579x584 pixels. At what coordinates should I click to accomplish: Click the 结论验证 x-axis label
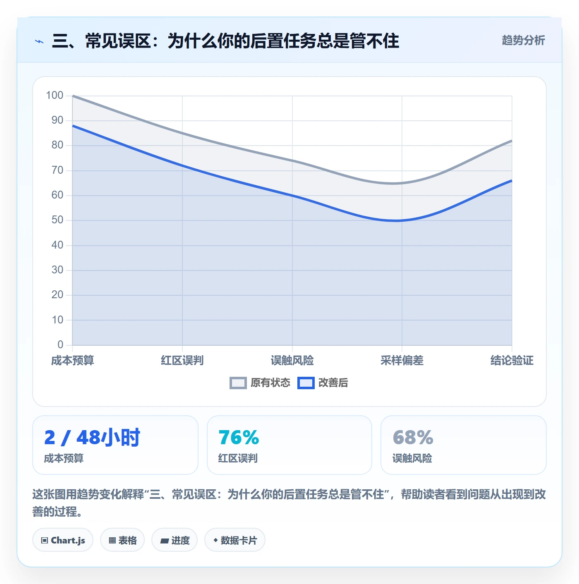(x=512, y=360)
